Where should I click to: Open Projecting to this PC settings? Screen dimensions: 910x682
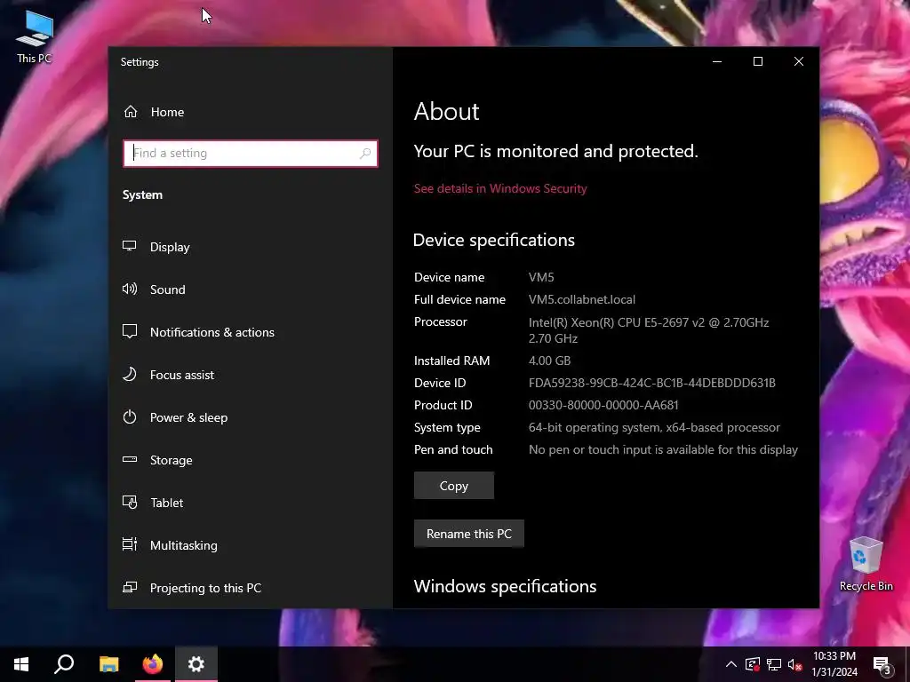[x=251, y=588]
